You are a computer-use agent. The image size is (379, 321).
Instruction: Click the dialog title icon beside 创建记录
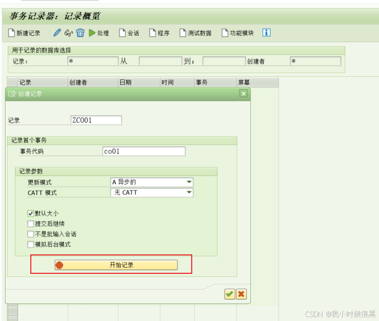12,93
